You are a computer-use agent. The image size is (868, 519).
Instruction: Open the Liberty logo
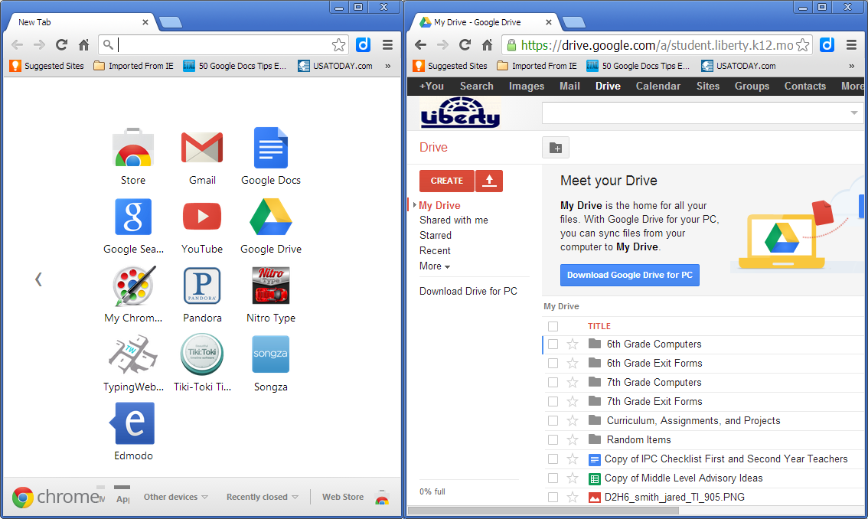[x=461, y=113]
